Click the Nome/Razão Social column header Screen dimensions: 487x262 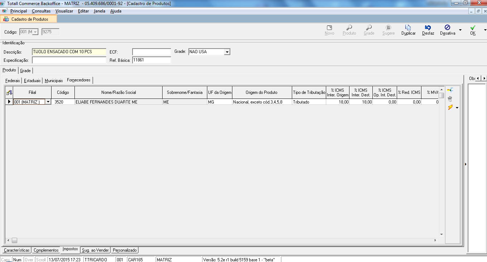[x=119, y=92]
